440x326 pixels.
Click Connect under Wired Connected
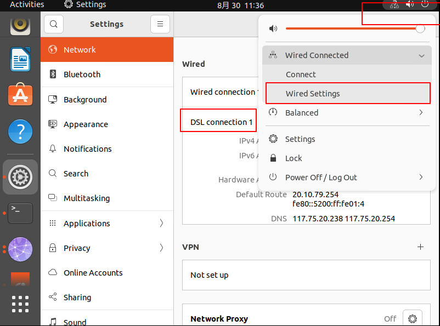point(301,75)
